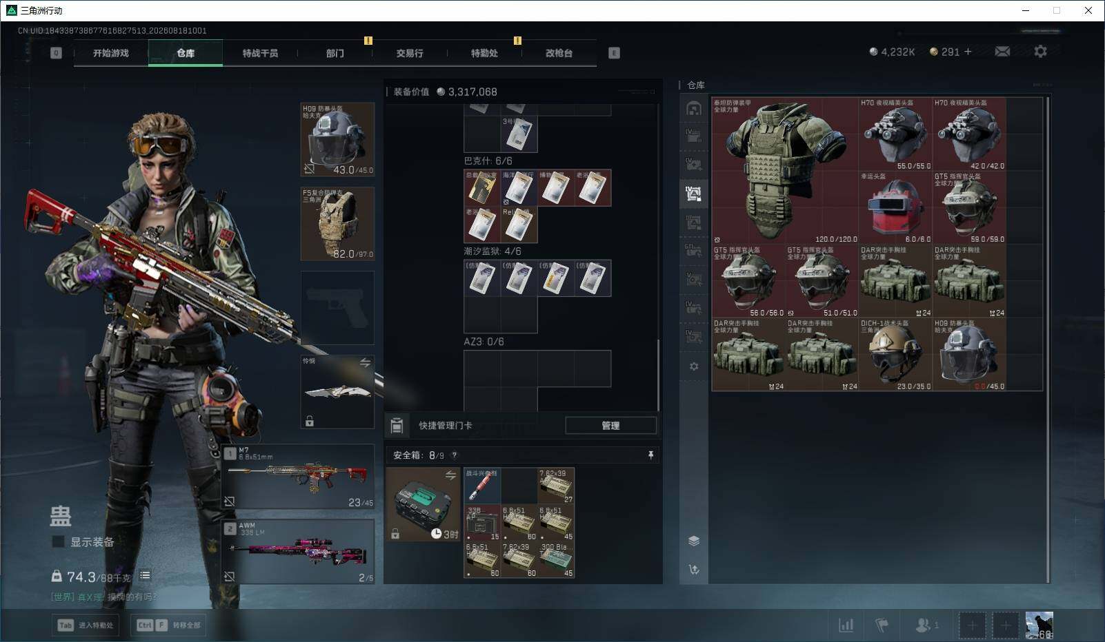Select the DICH-1 tactical helmet

[895, 355]
